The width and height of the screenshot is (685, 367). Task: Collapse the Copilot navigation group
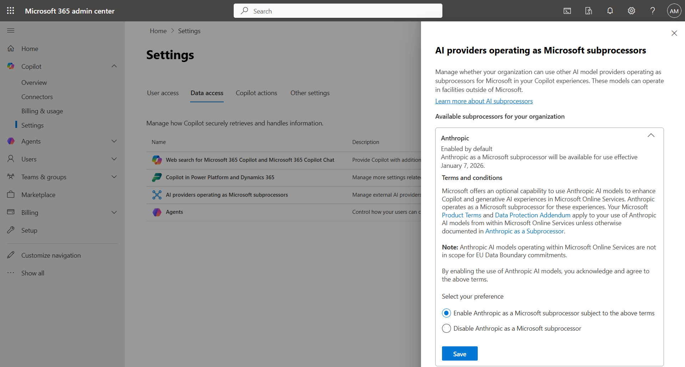tap(114, 66)
